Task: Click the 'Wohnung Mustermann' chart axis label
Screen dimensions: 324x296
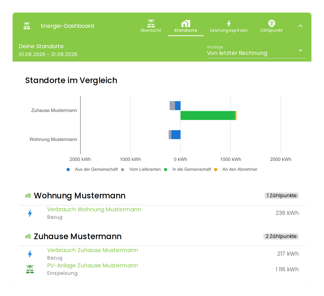Action: [x=53, y=139]
